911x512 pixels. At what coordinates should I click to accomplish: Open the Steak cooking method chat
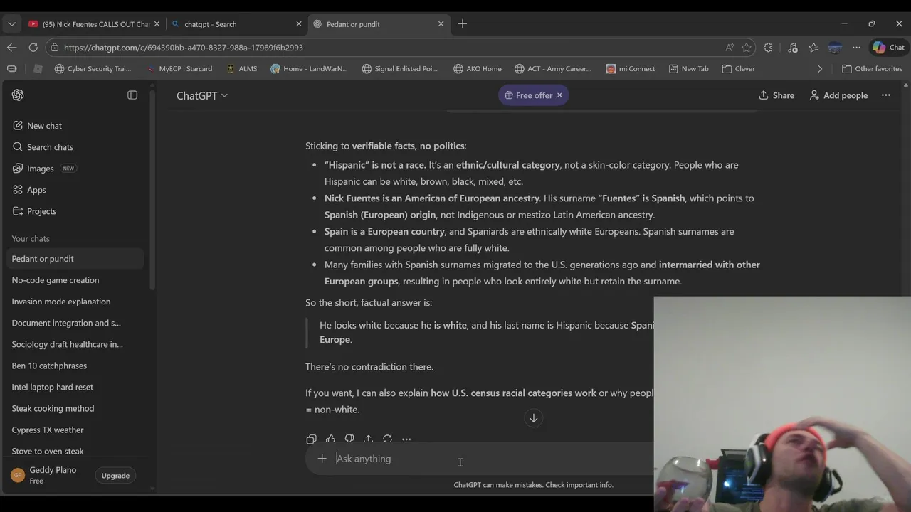(75, 408)
